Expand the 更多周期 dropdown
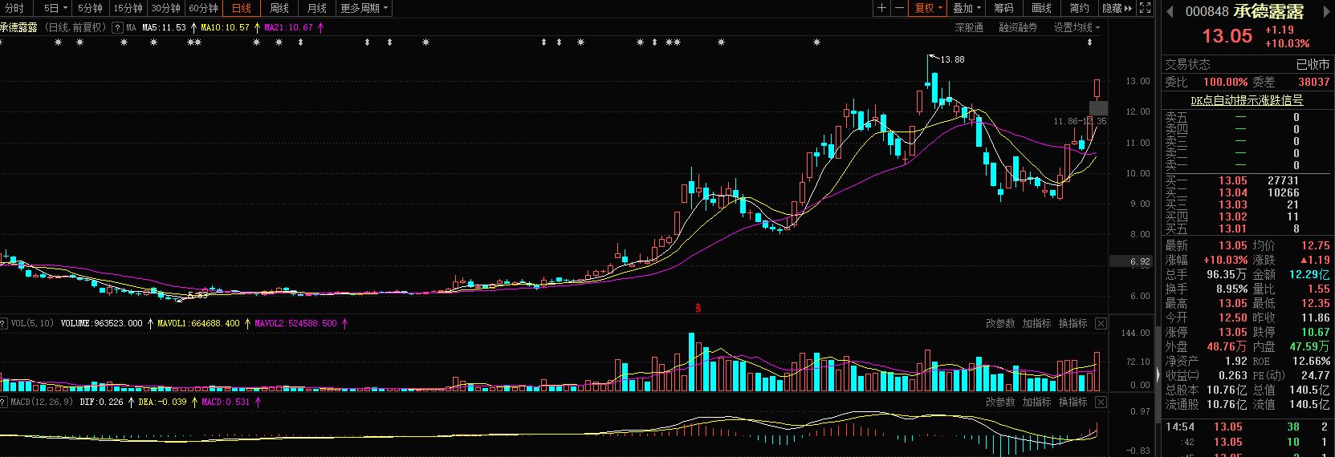The height and width of the screenshot is (457, 1335). pyautogui.click(x=364, y=8)
